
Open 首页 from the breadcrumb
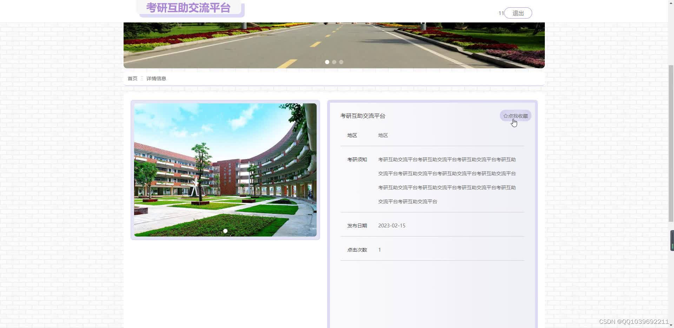click(132, 78)
